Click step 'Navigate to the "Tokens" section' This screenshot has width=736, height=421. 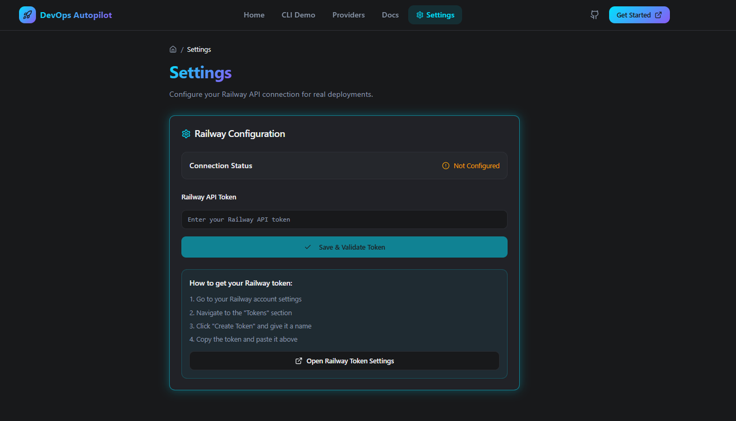[241, 313]
